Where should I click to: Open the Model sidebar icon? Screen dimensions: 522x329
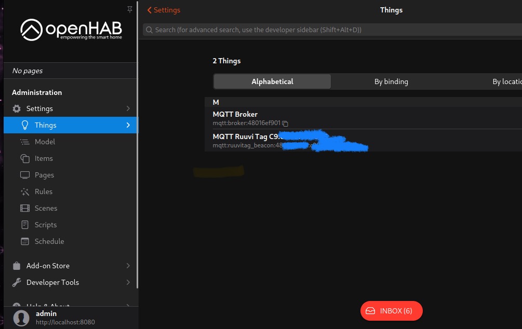tap(24, 141)
